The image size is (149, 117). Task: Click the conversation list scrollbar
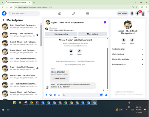coord(41,35)
